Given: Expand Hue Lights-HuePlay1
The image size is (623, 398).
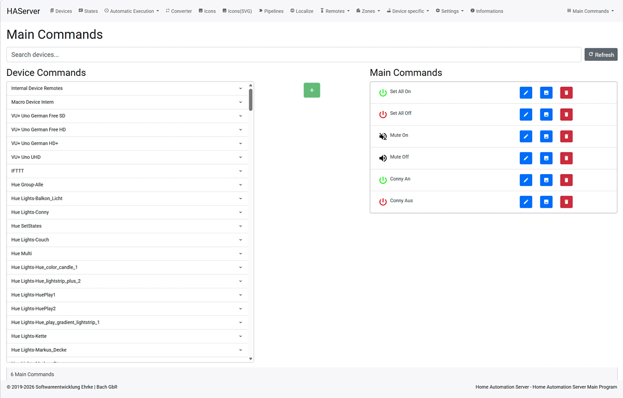Looking at the screenshot, I should pyautogui.click(x=127, y=295).
